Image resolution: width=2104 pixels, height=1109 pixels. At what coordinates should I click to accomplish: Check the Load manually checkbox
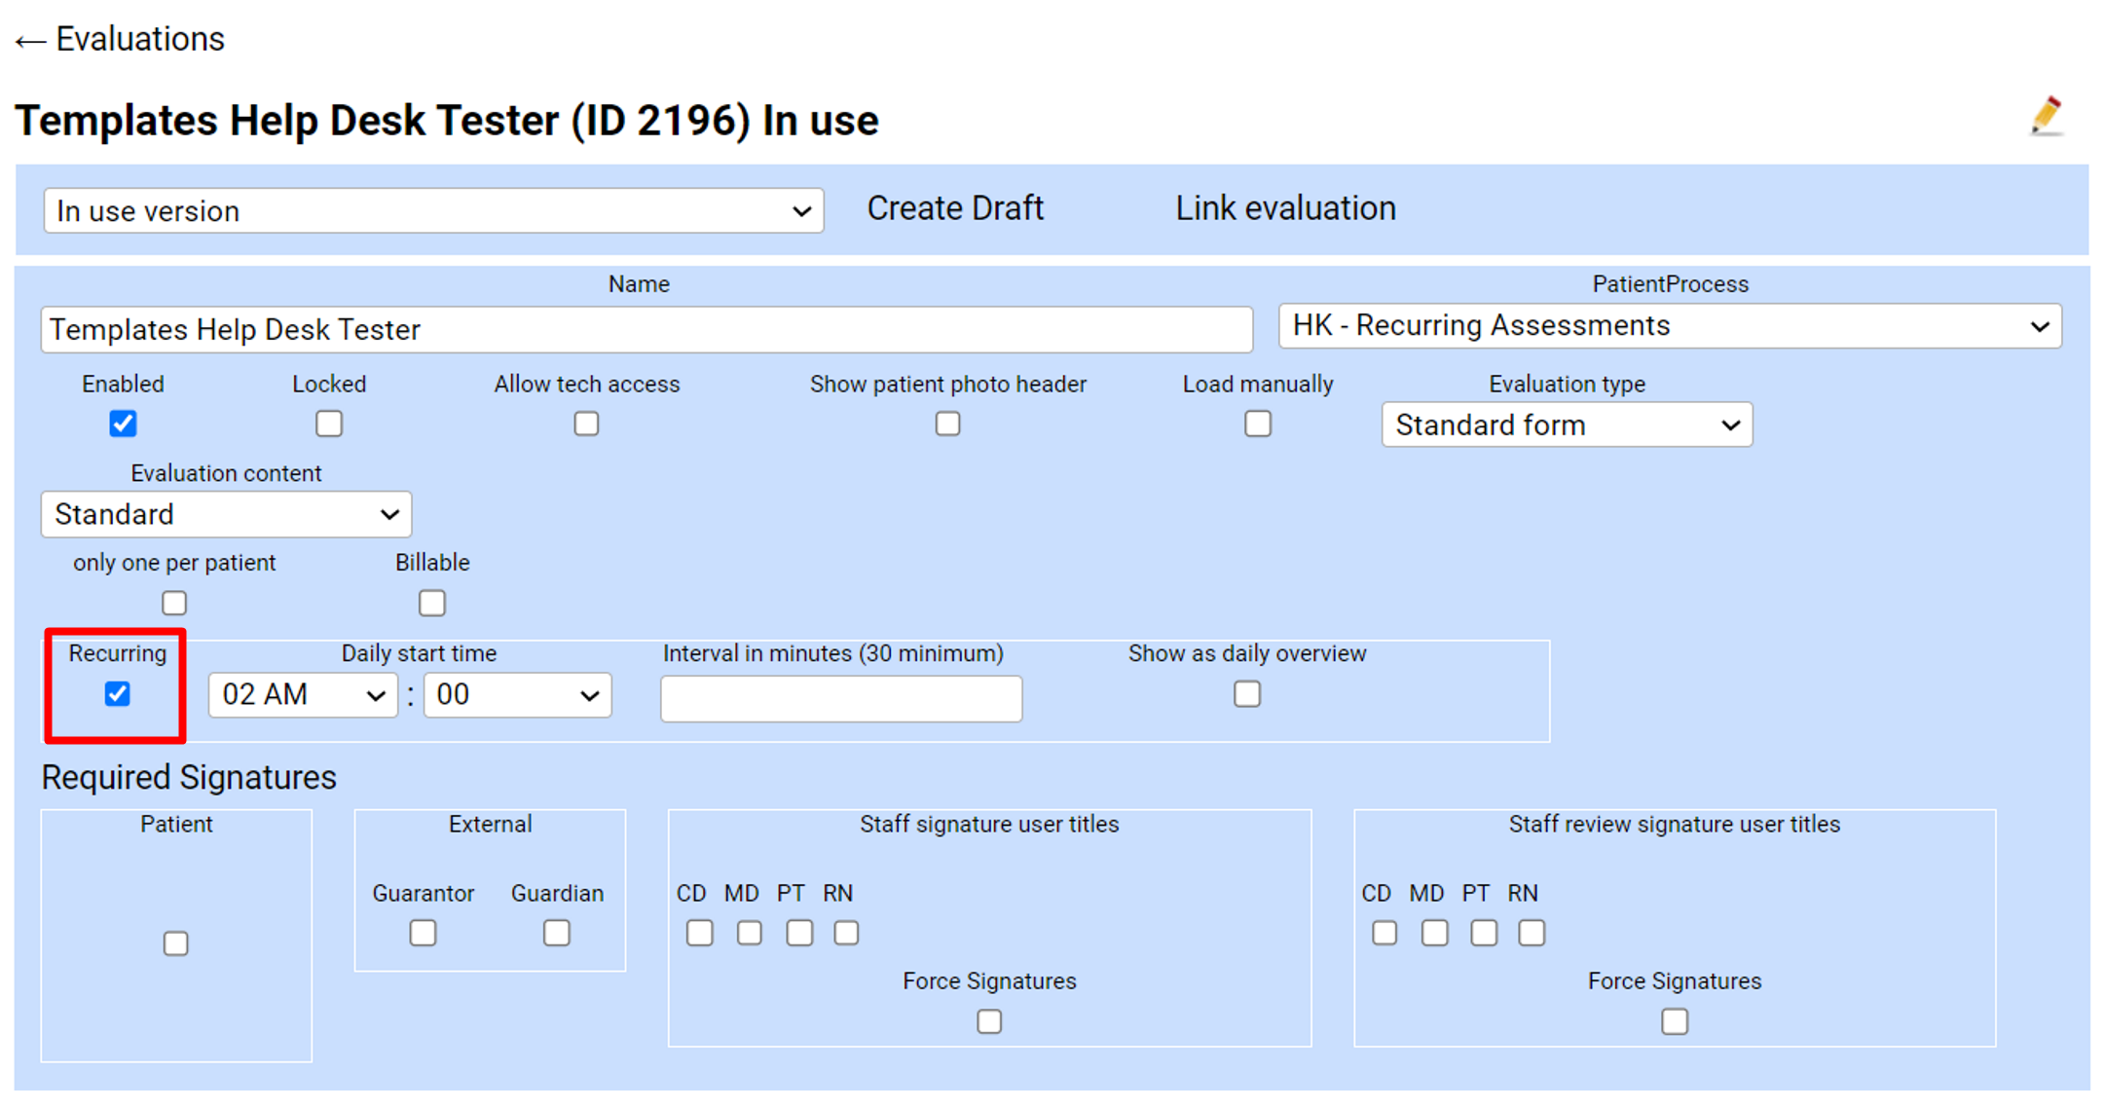coord(1257,424)
